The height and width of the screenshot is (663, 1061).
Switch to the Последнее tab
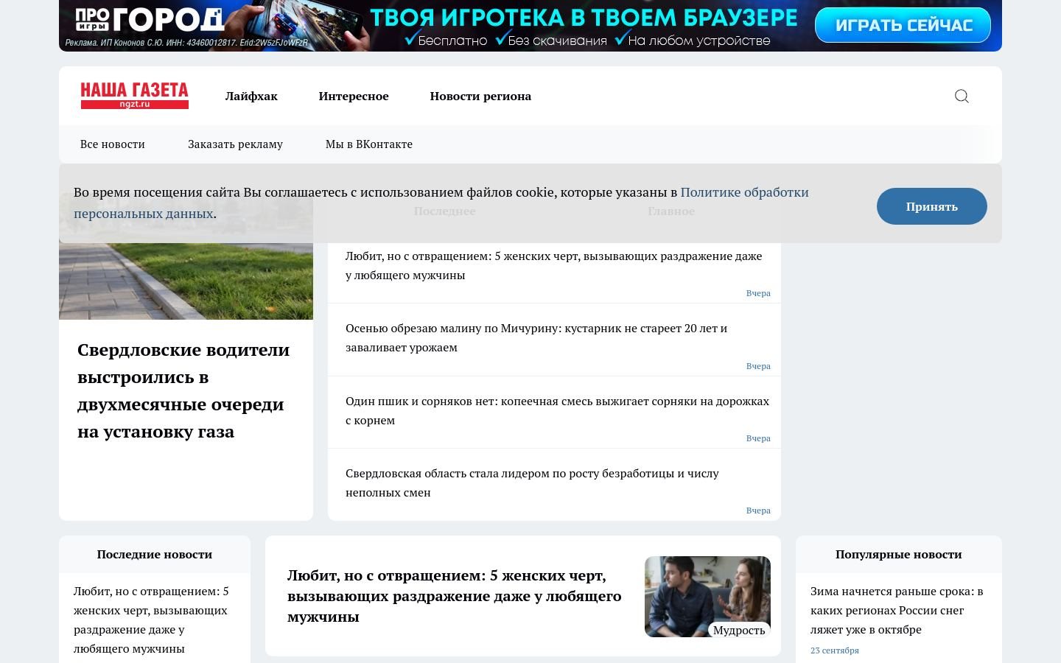pos(444,211)
